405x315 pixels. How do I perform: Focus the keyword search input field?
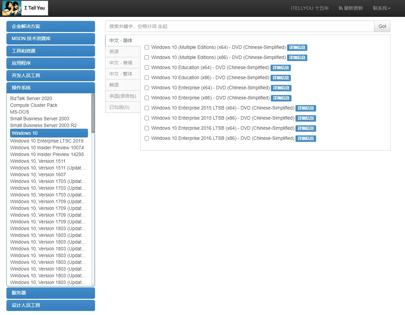coord(240,26)
